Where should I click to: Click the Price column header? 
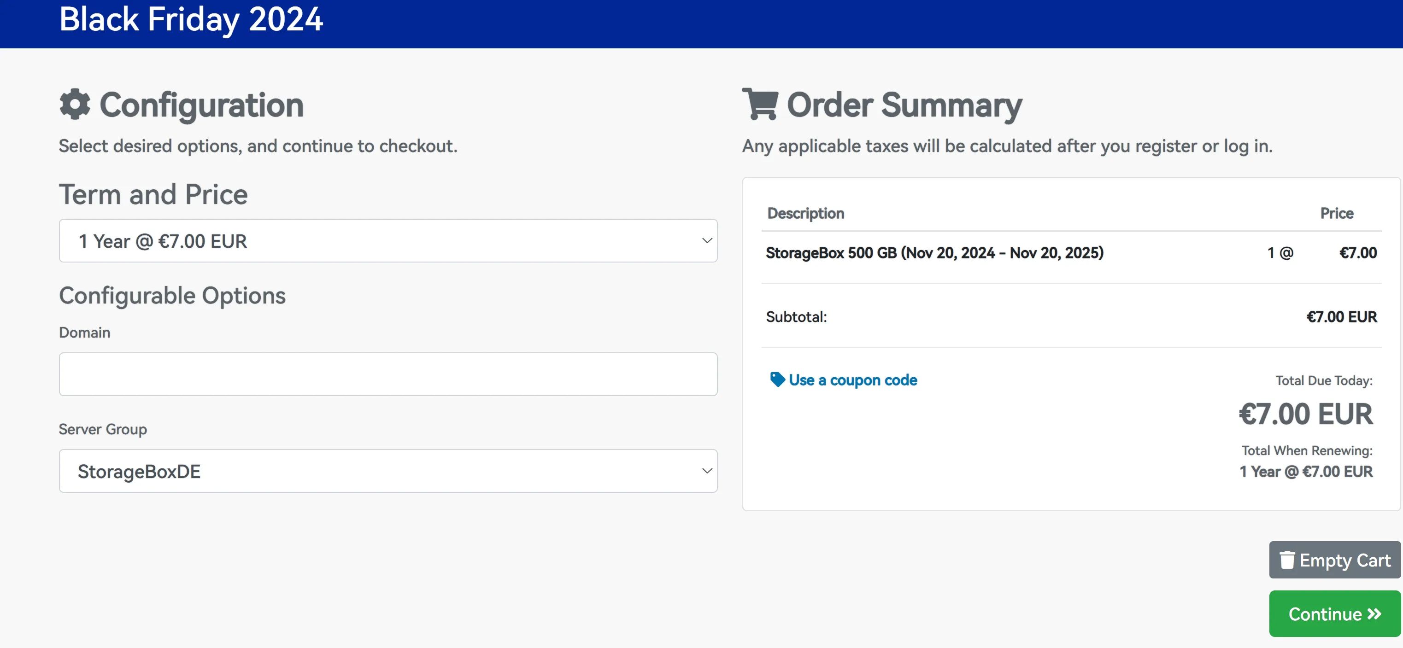[x=1337, y=213]
